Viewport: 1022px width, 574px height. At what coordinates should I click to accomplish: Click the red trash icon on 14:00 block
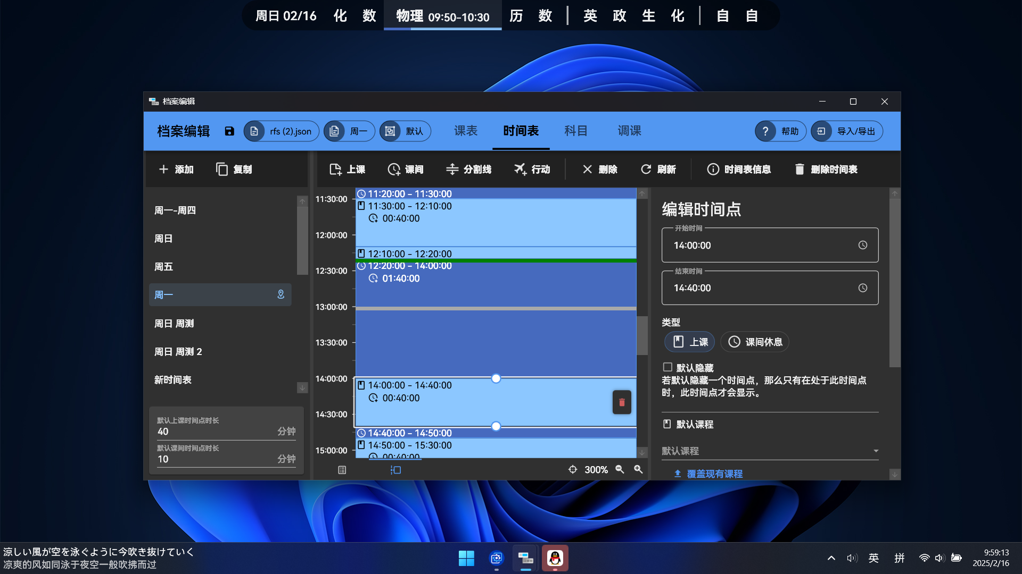pyautogui.click(x=622, y=402)
